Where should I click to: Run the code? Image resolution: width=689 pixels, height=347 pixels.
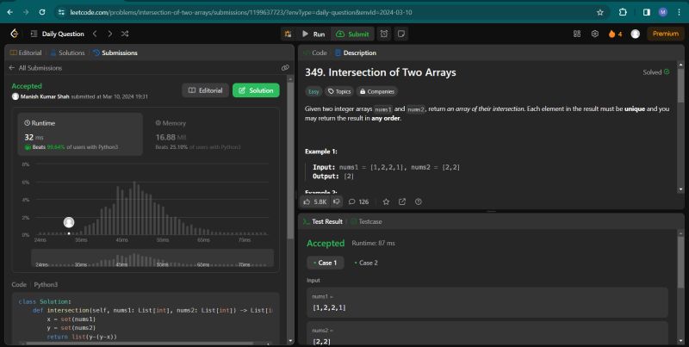click(x=313, y=34)
